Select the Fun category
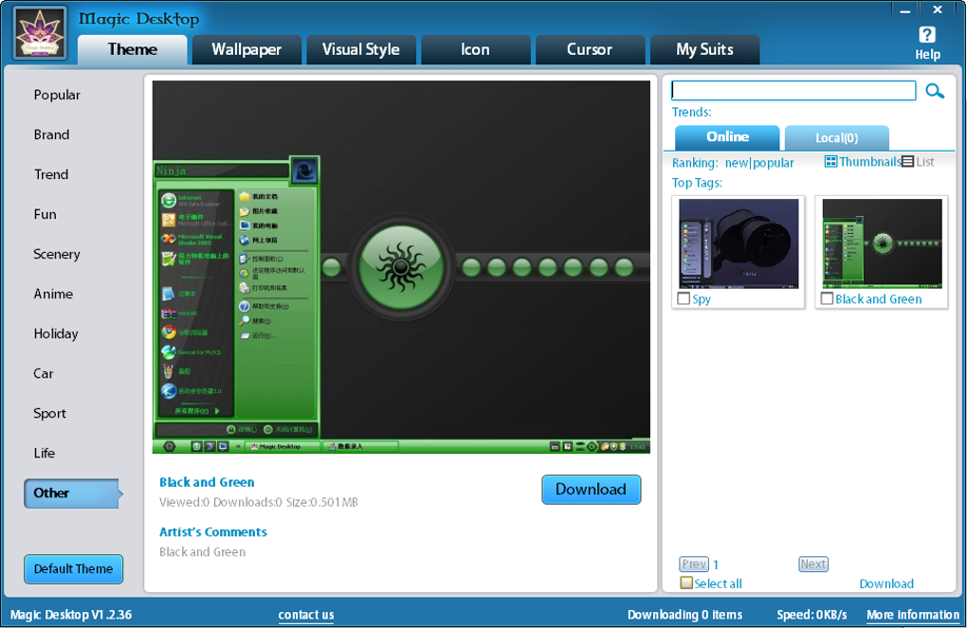Viewport: 967px width, 628px height. click(x=45, y=214)
